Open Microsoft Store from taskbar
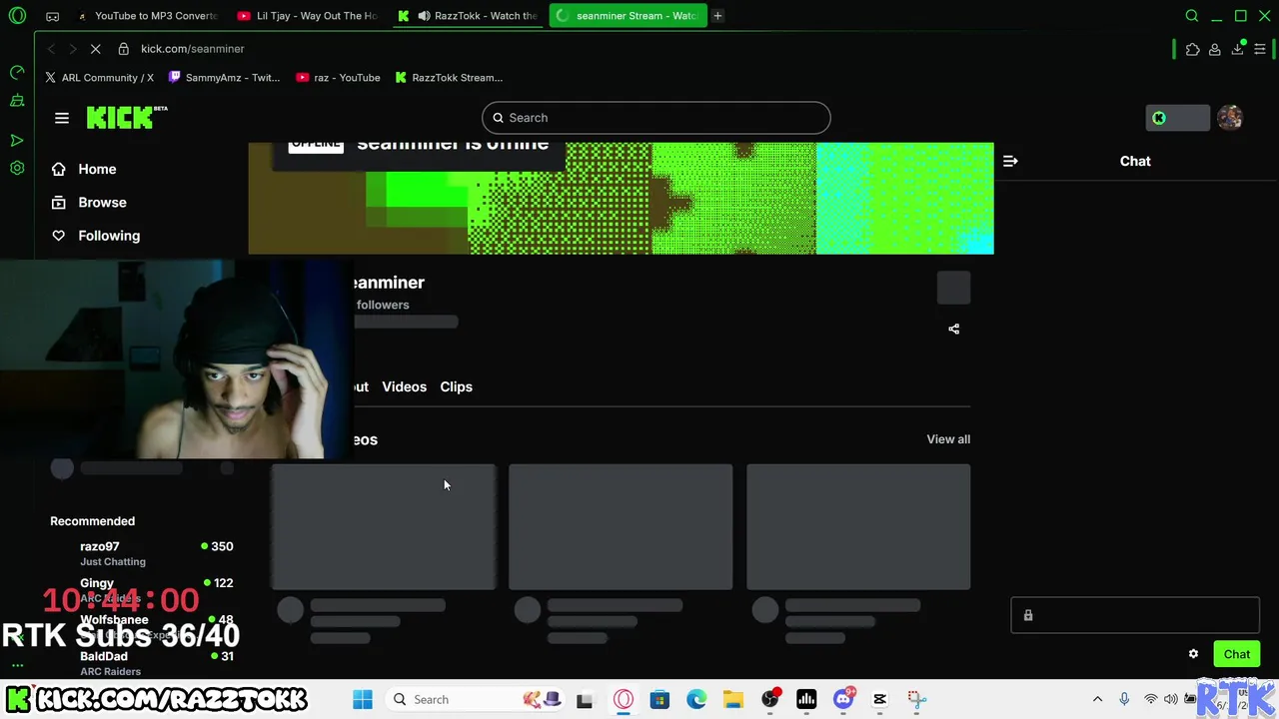The image size is (1279, 719). pos(659,699)
